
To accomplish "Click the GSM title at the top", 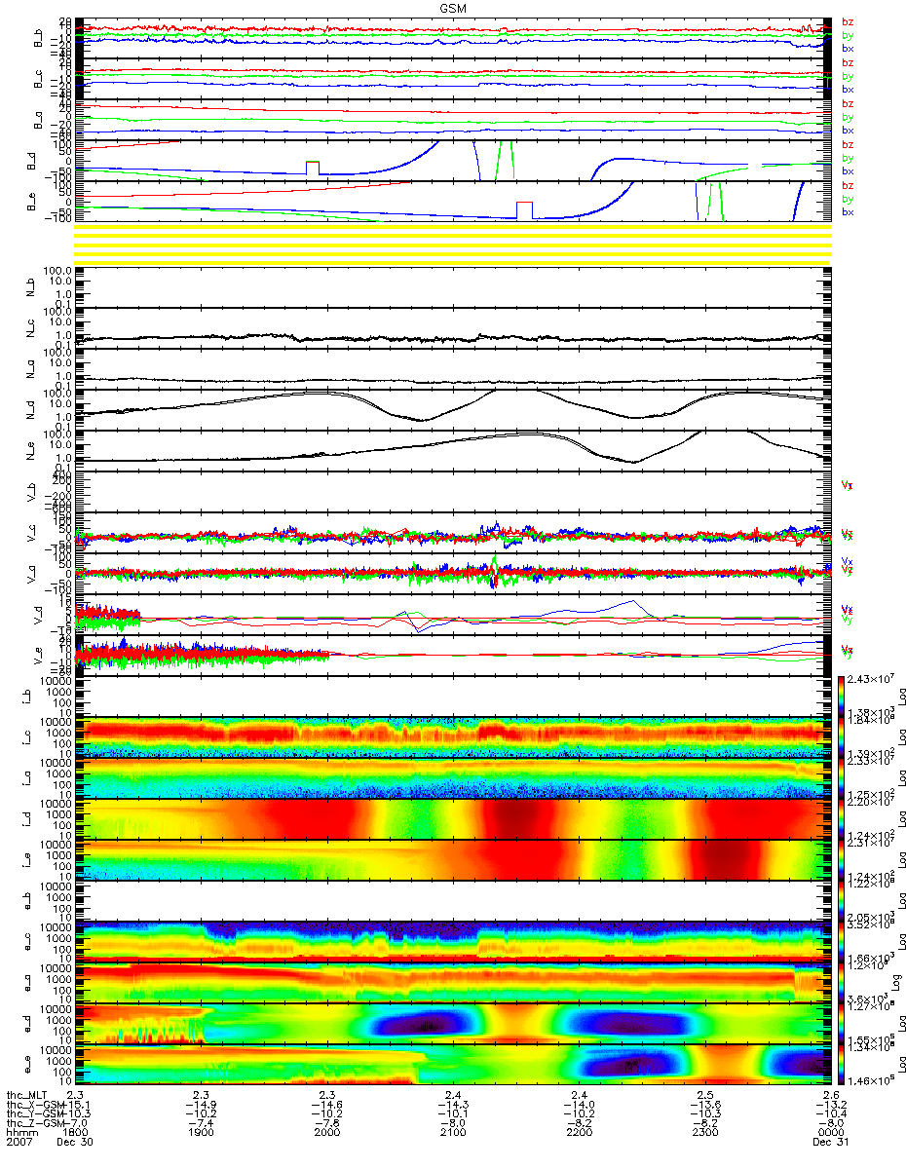I will click(x=453, y=8).
